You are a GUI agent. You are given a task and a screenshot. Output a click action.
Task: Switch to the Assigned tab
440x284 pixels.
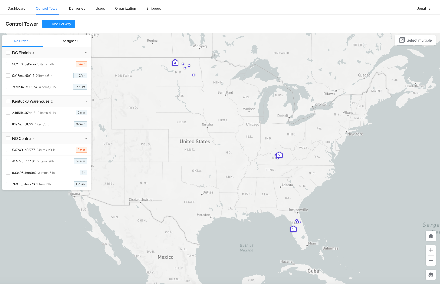(x=71, y=41)
